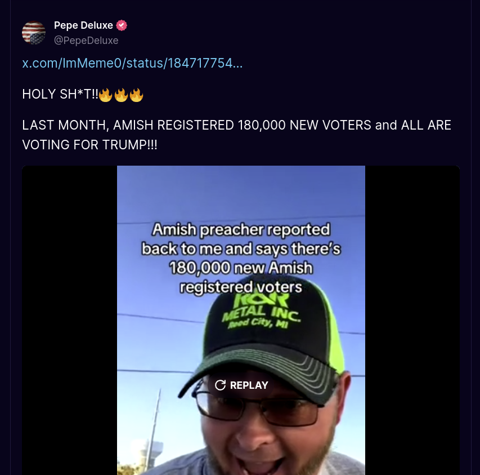Select the last fire emoji
Viewport: 480px width, 475px height.
pos(136,95)
